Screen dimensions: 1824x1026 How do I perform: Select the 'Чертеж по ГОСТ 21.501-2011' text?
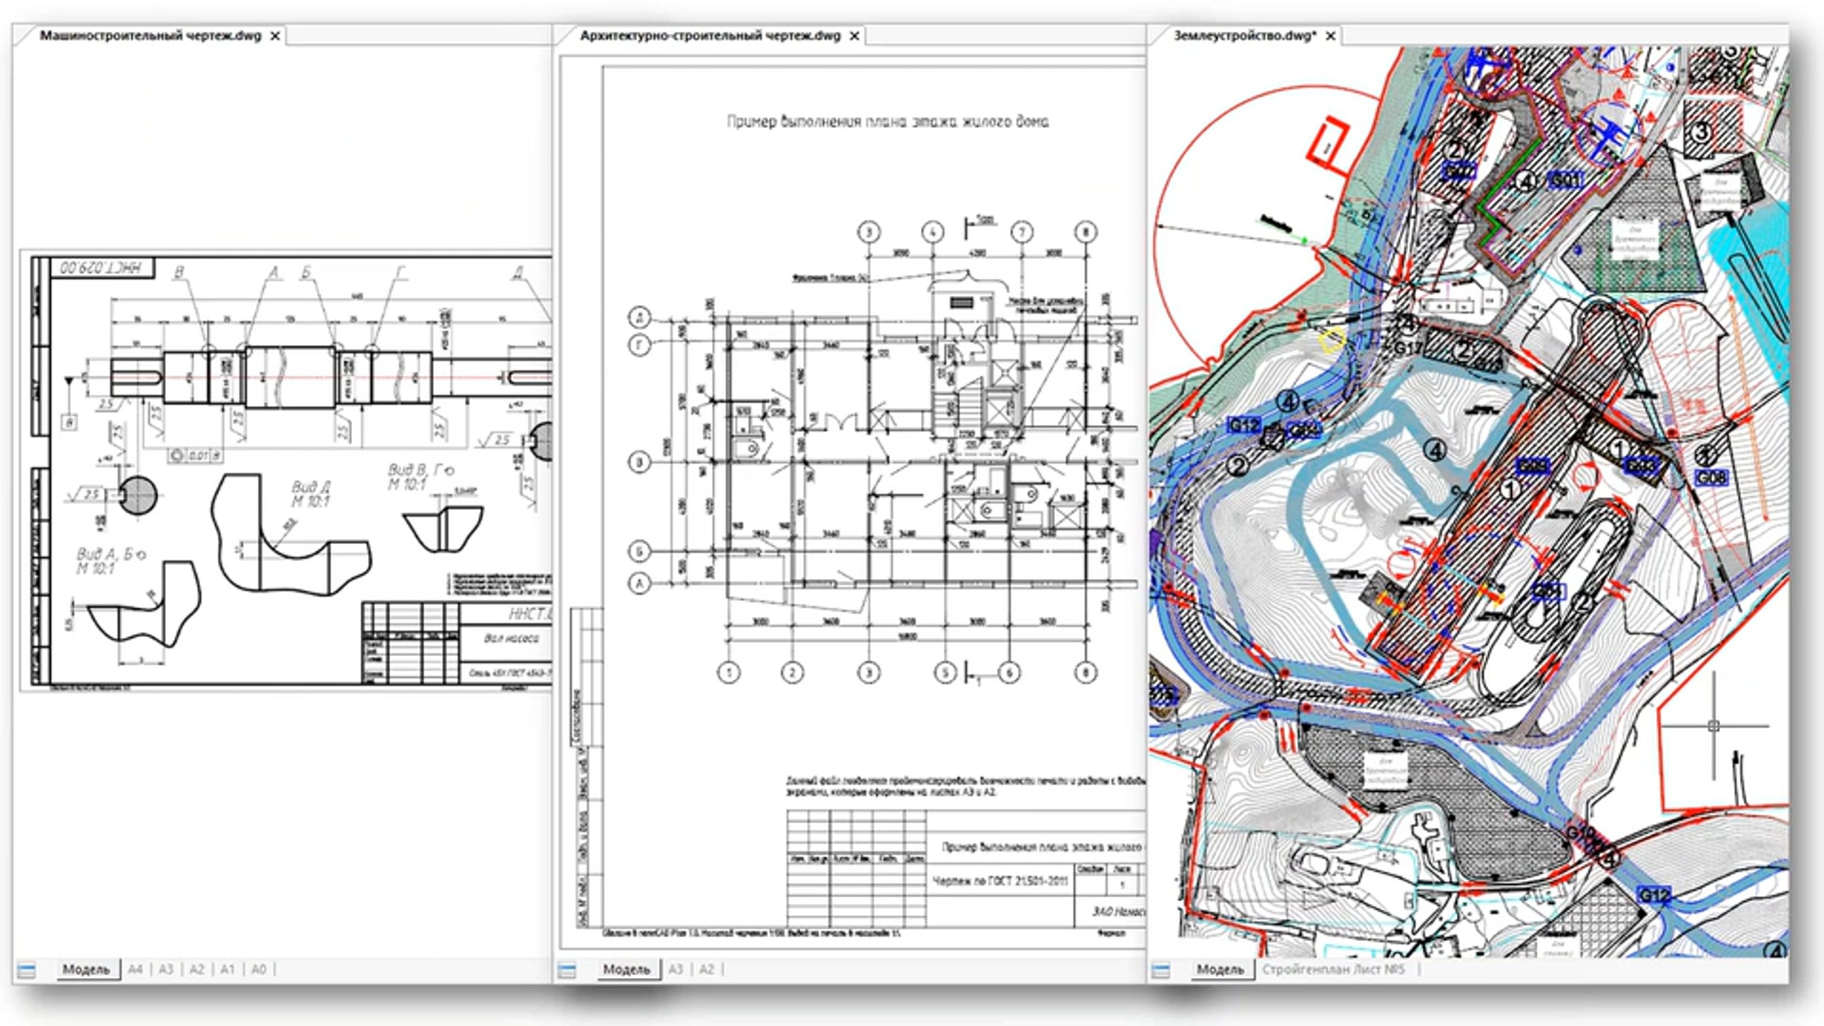click(1000, 882)
